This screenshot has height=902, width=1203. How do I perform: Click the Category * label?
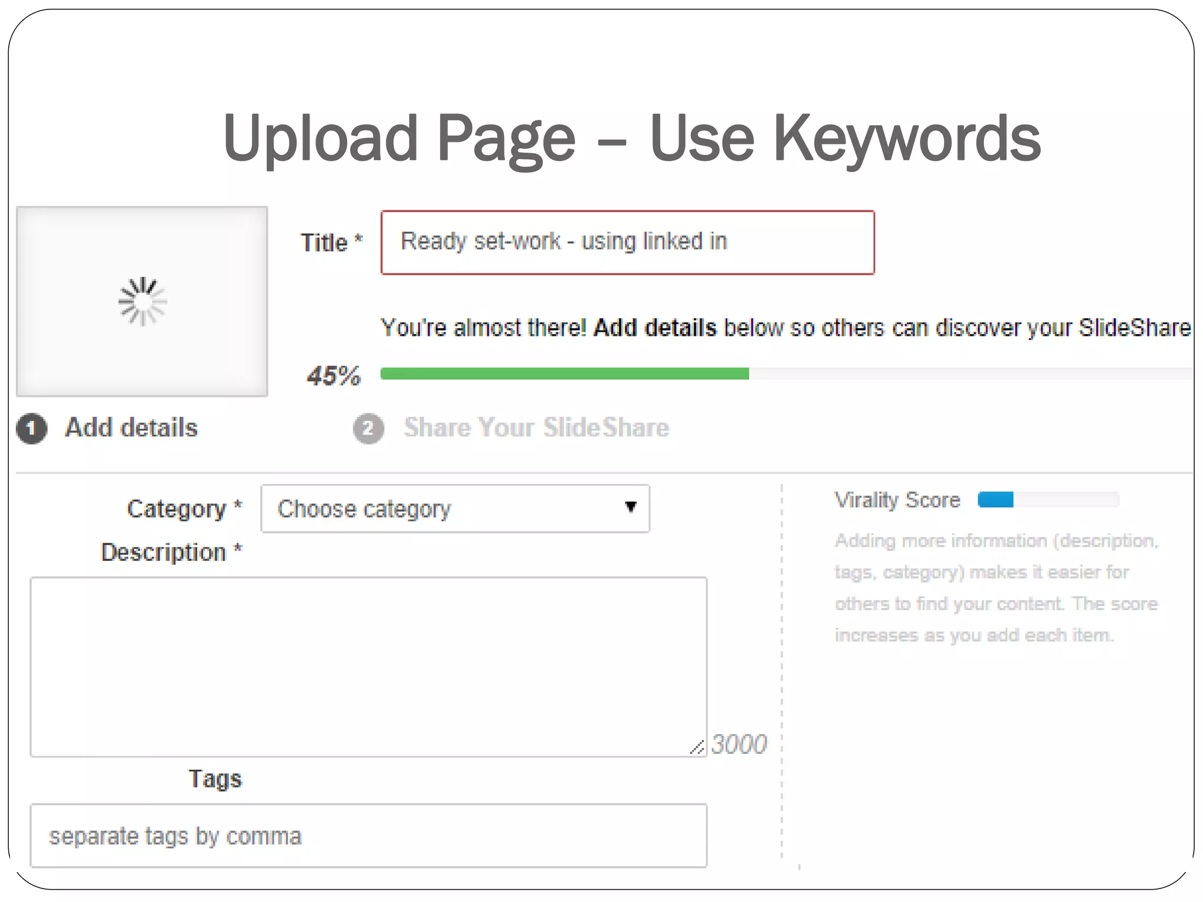coord(184,509)
